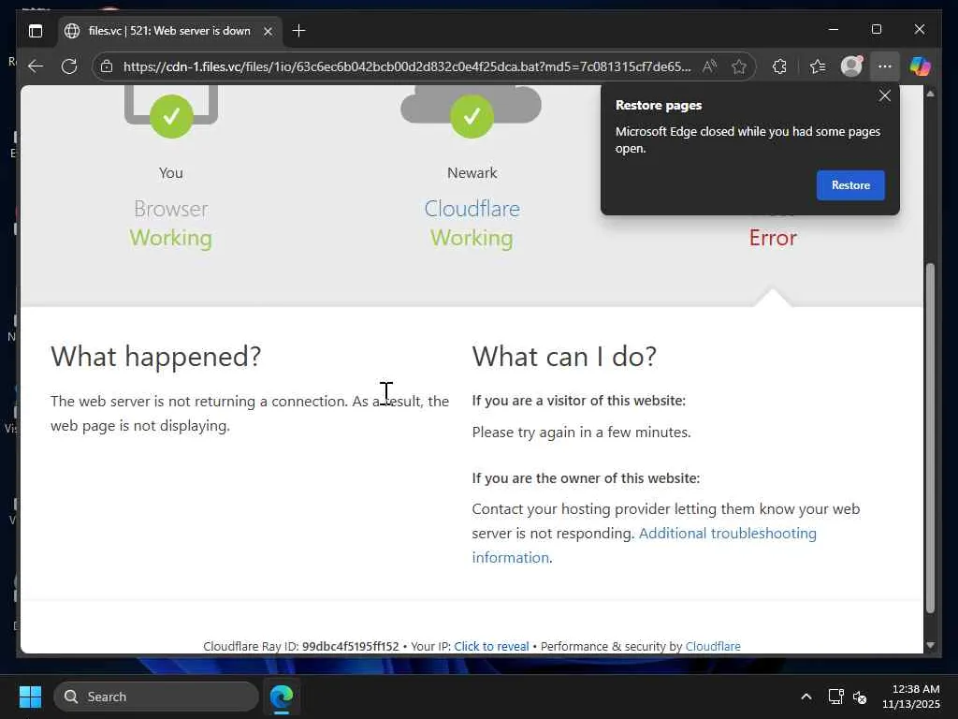958x719 pixels.
Task: Open the profile avatar icon
Action: 851,66
